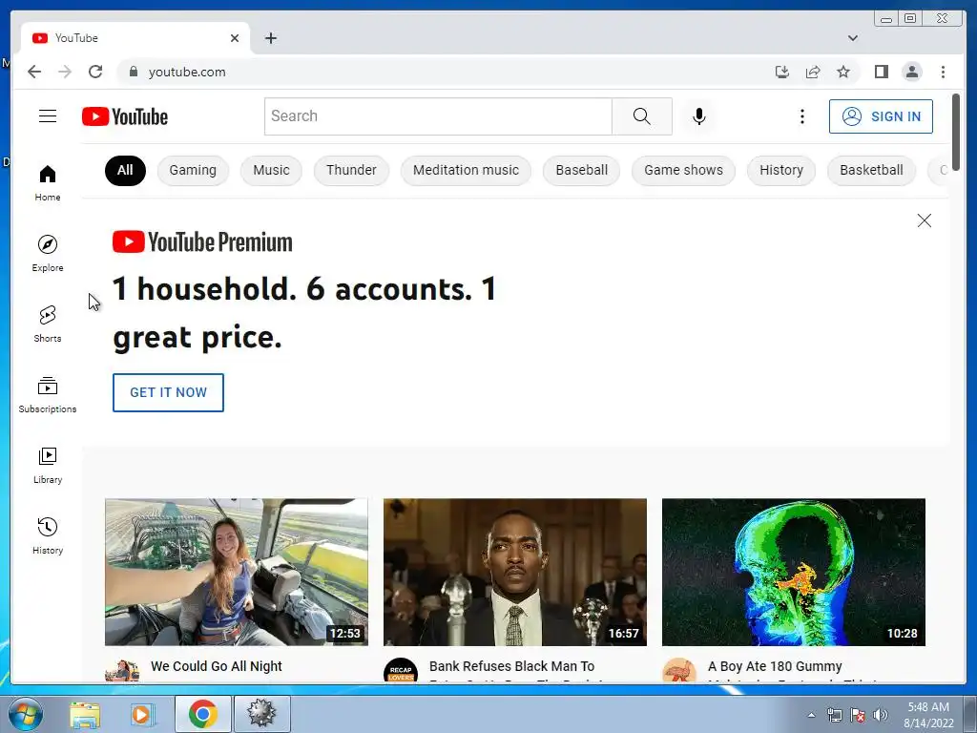Select the Game shows chip
The image size is (977, 733).
coord(683,170)
